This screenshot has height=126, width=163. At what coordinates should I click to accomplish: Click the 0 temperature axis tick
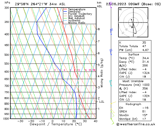click(x=53, y=121)
